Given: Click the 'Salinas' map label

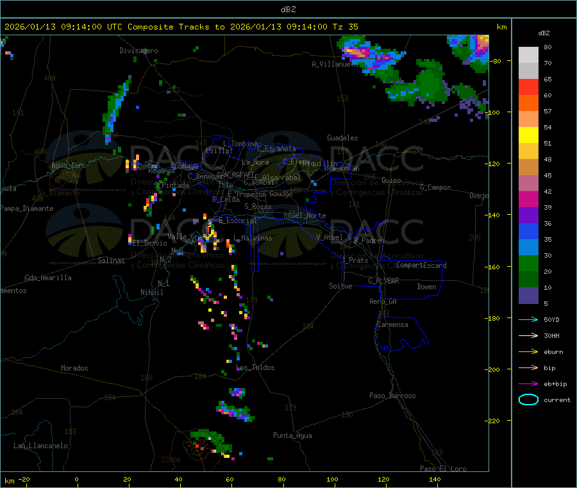Looking at the screenshot, I should pyautogui.click(x=111, y=260).
